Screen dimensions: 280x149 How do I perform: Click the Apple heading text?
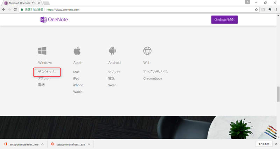(78, 63)
